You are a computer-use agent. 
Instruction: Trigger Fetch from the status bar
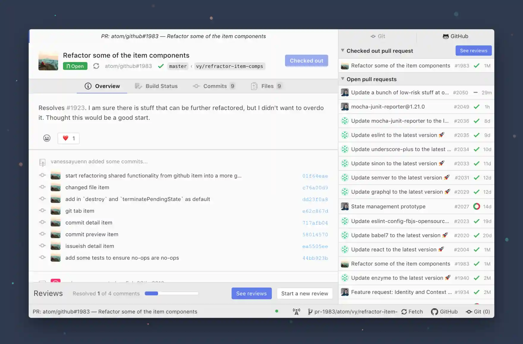tap(412, 312)
